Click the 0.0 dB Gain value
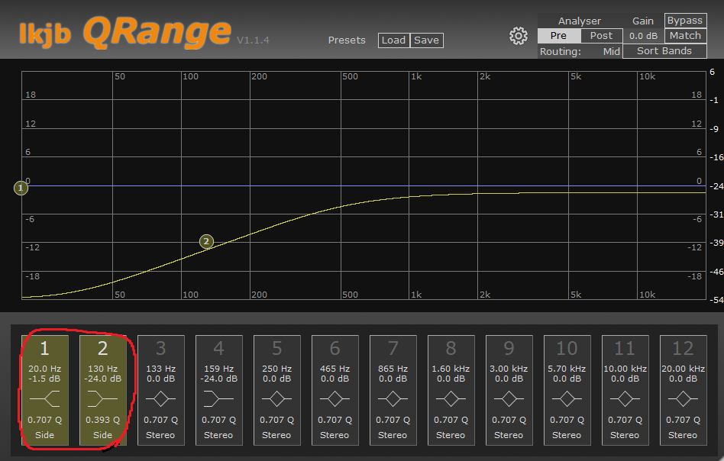 (x=643, y=36)
